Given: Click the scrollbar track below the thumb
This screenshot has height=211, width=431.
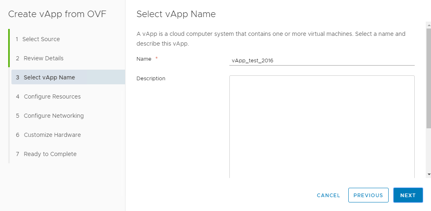Looking at the screenshot, I should (x=429, y=149).
